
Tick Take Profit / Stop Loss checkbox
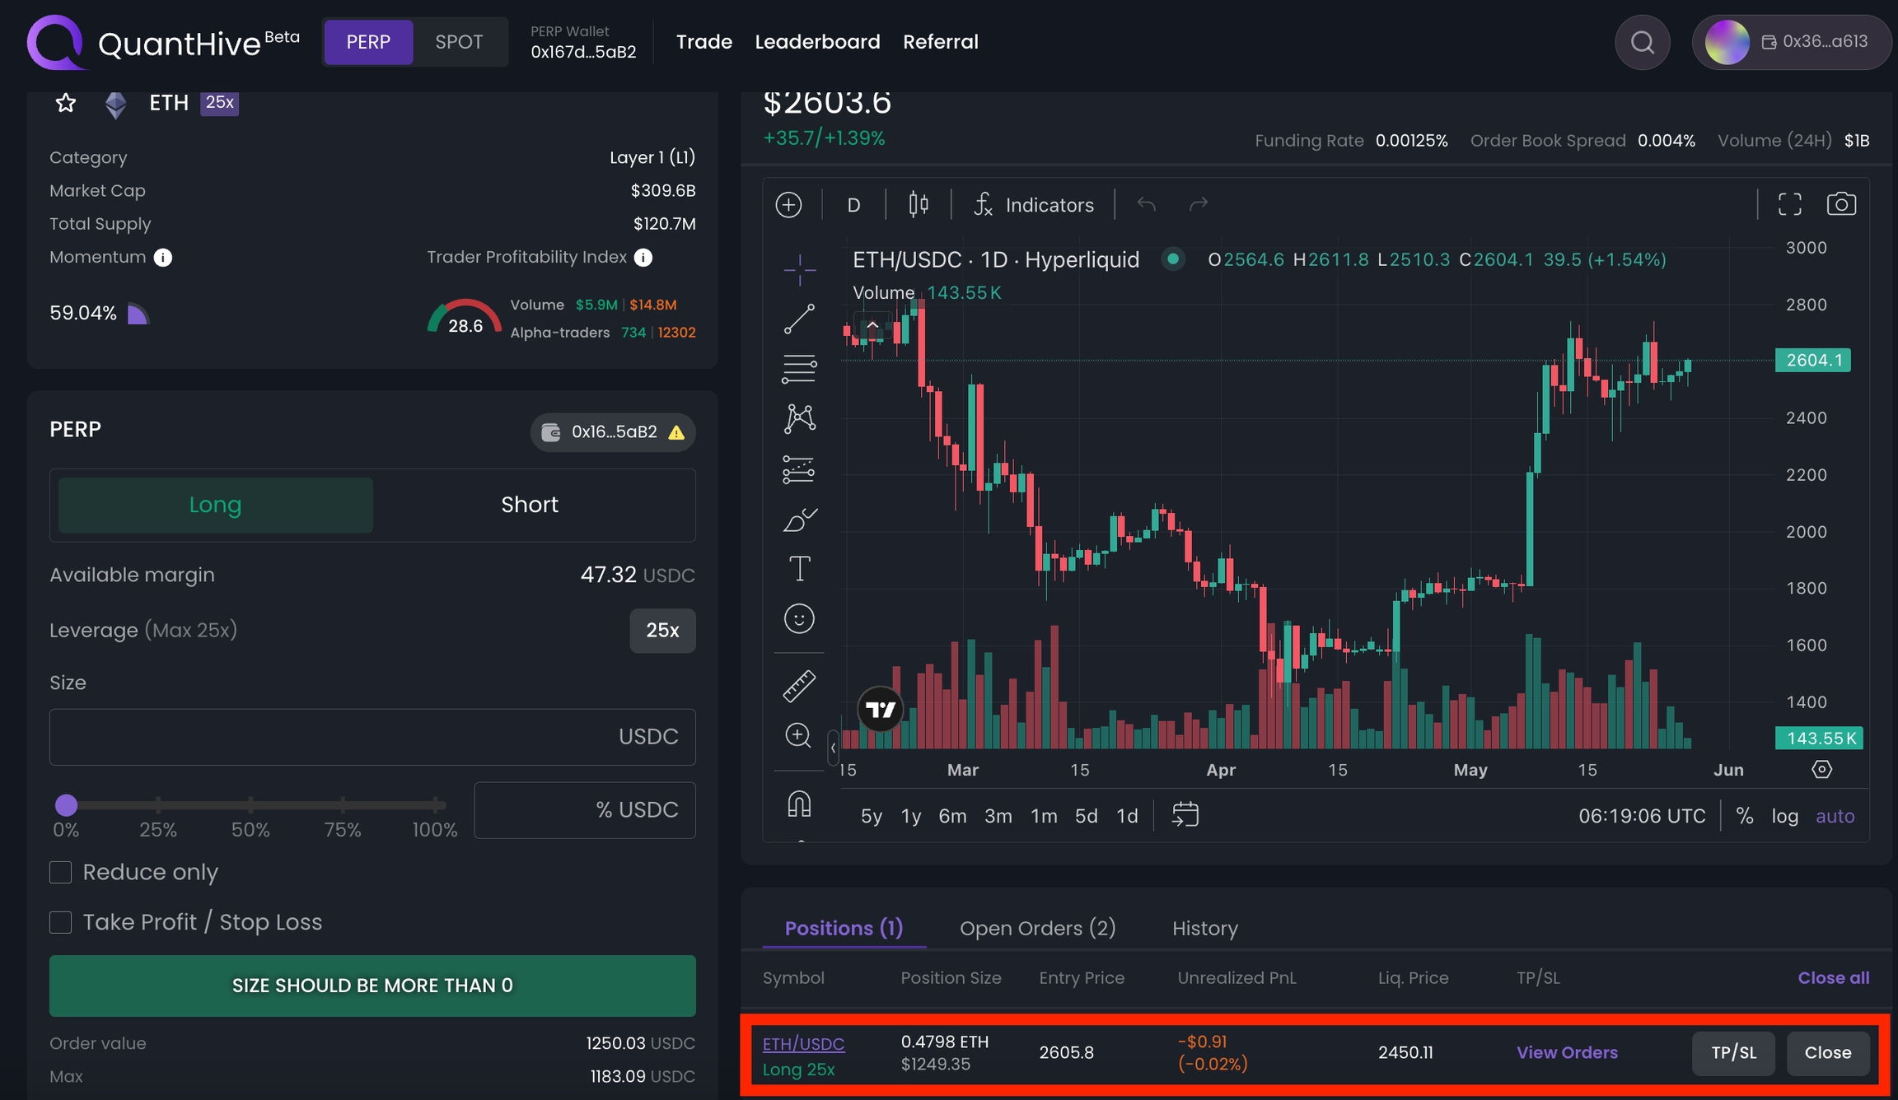(61, 922)
